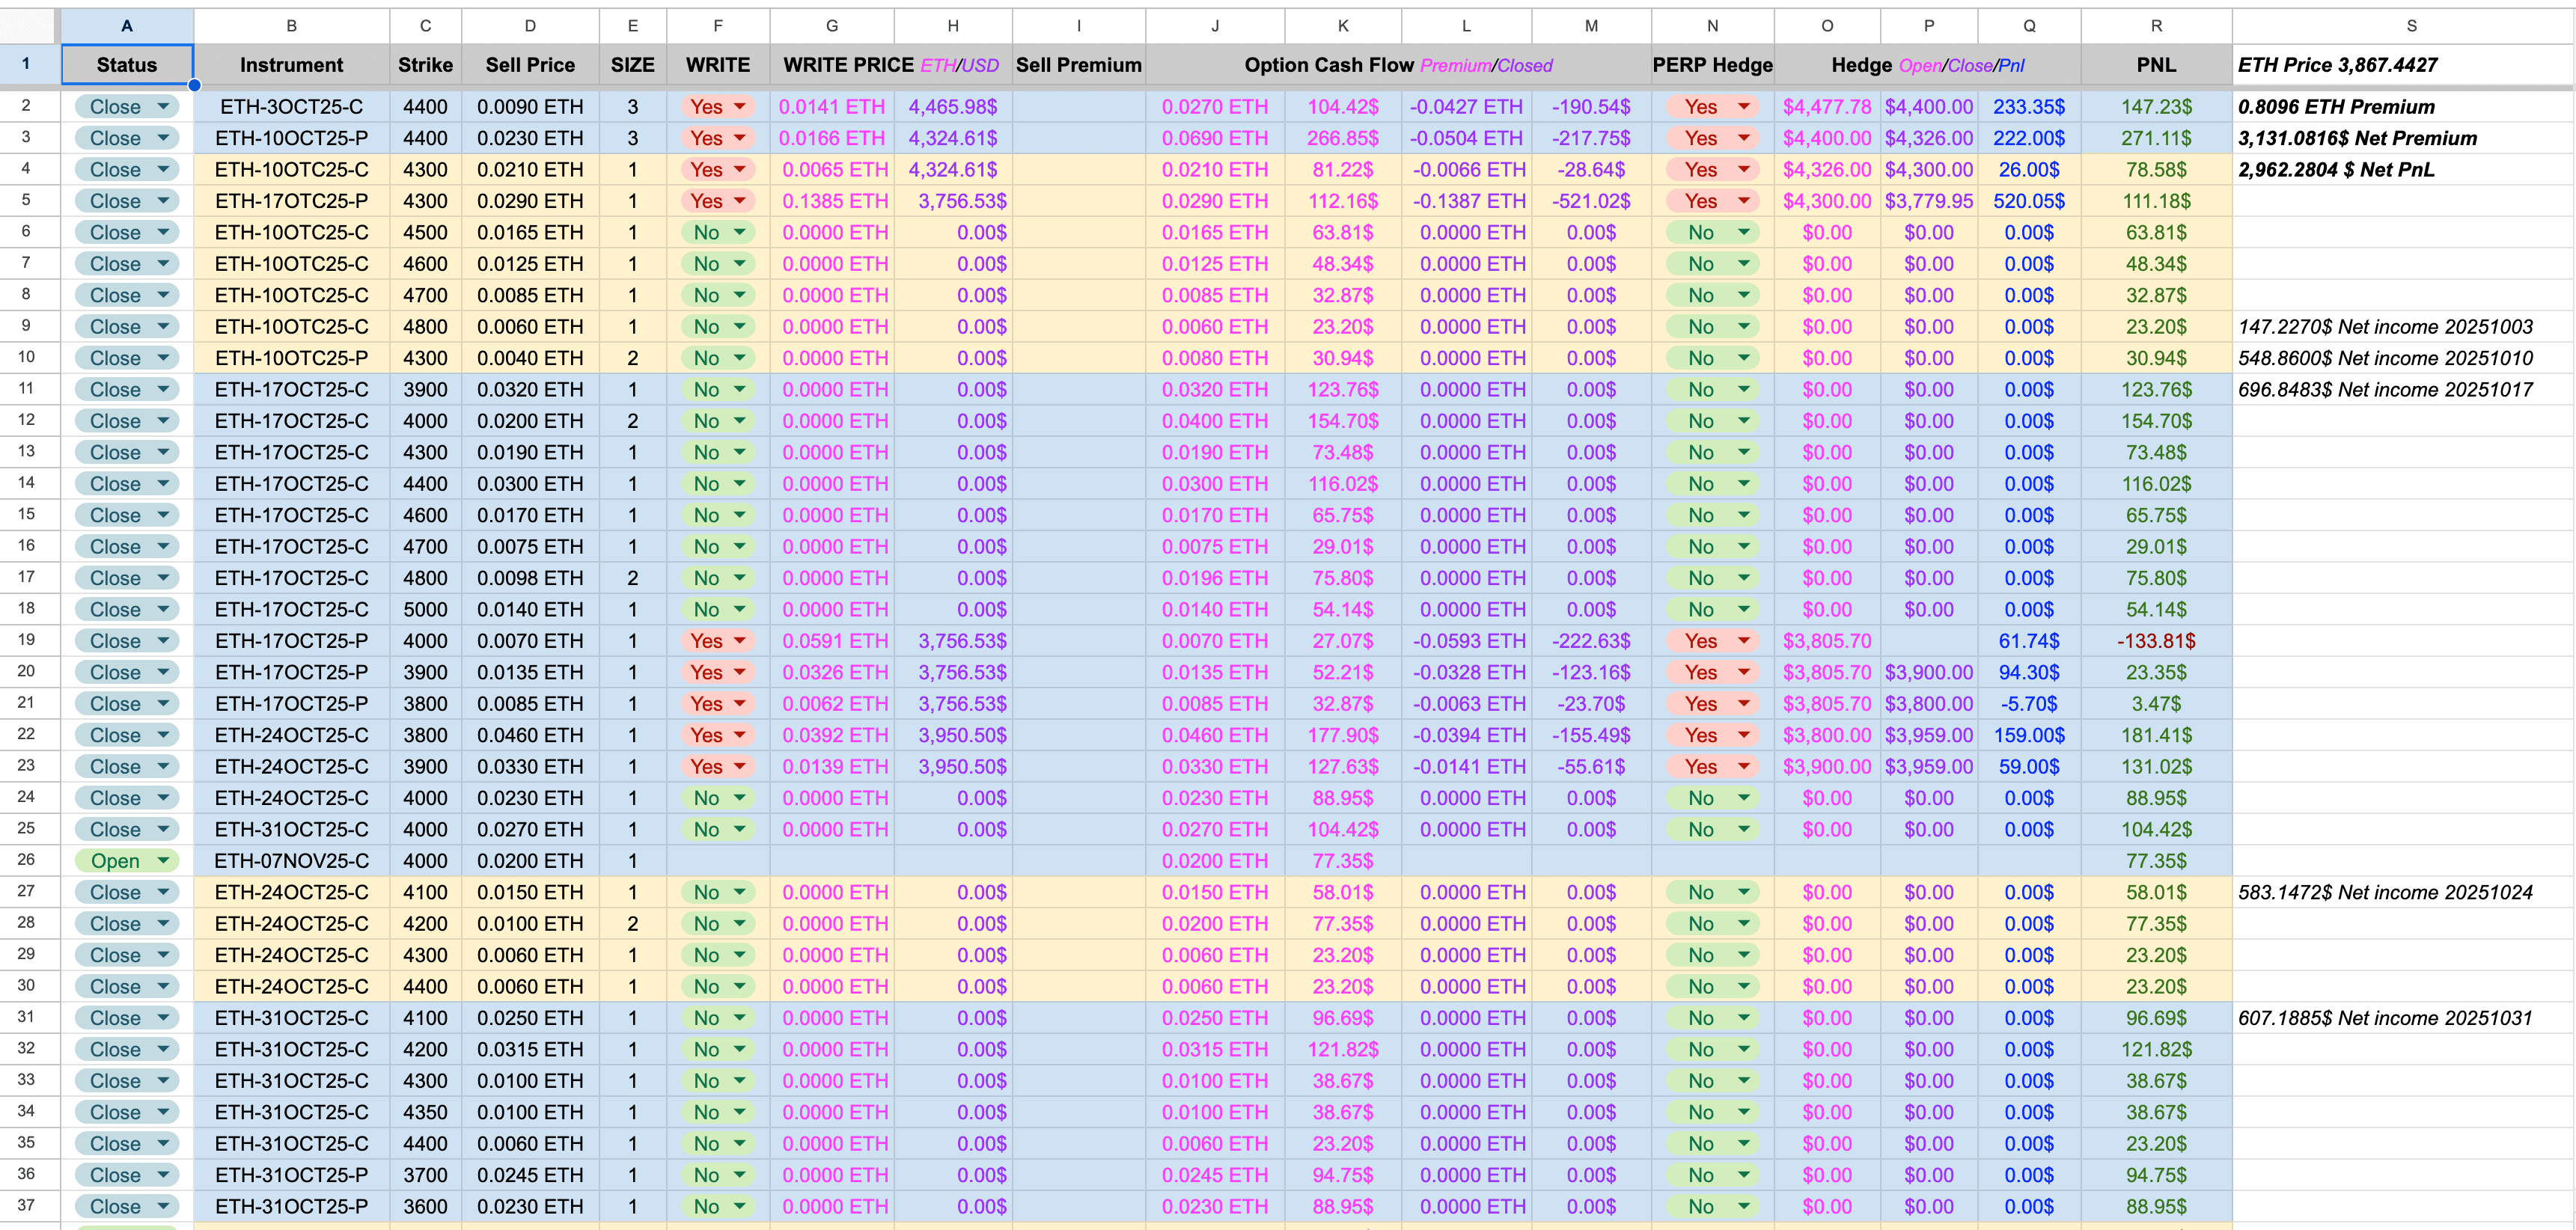Select the entire row 19 by its row number
Viewport: 2576px width, 1230px height.
click(27, 641)
